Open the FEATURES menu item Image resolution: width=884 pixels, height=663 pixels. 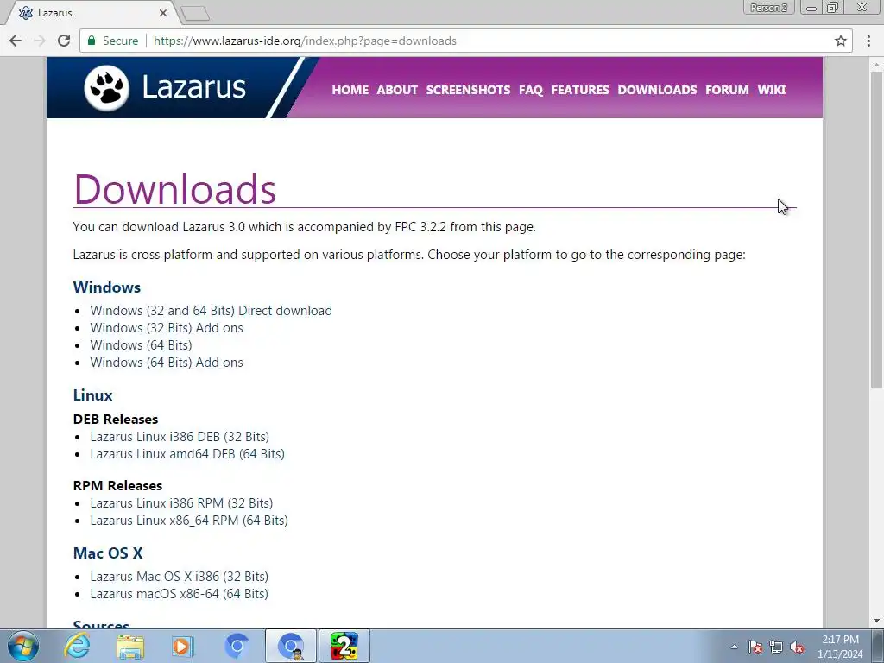click(580, 90)
